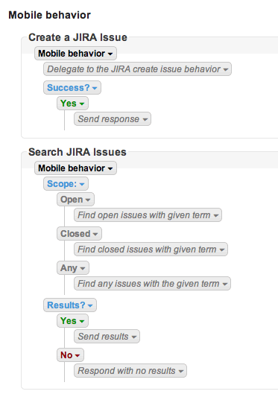Open Respond with no results action

130,371
